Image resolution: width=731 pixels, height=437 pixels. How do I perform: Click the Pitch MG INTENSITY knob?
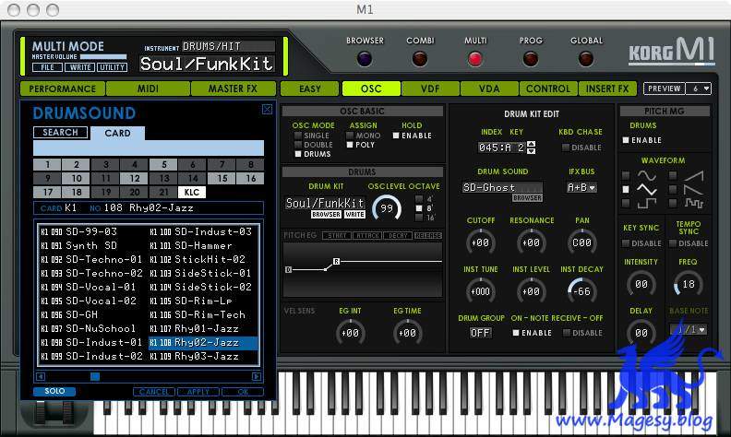(641, 284)
